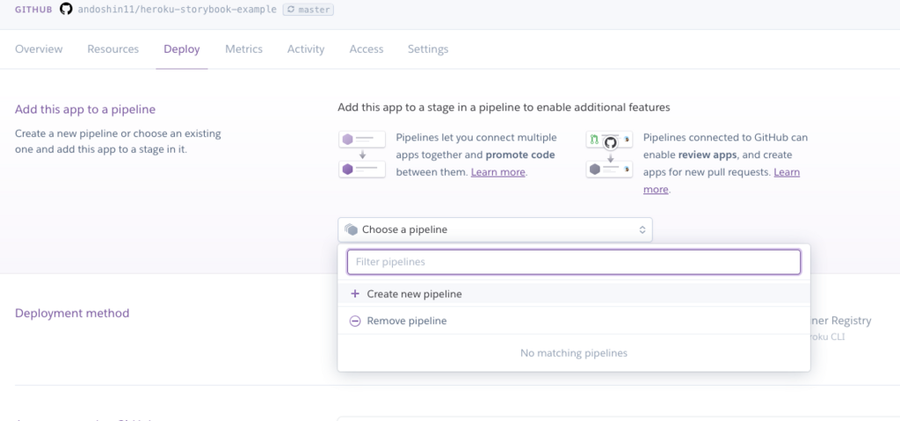
Task: Click Learn more link about promoting code
Action: [x=498, y=172]
